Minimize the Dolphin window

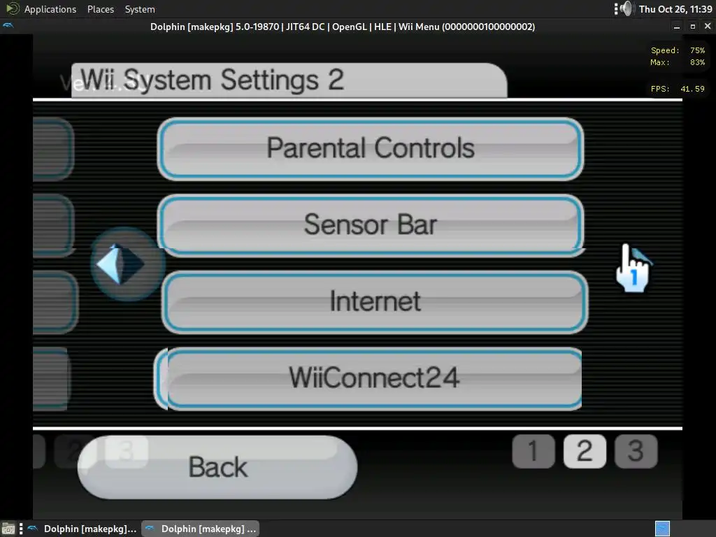(x=677, y=27)
